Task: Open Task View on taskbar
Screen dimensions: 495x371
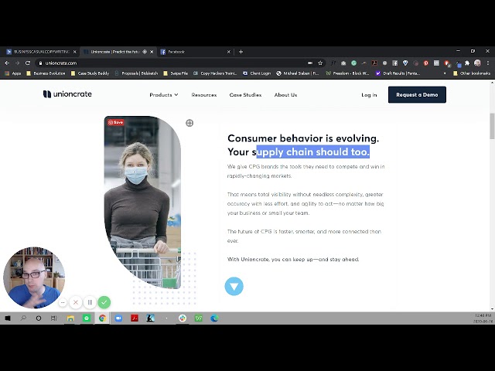Action: coord(54,318)
